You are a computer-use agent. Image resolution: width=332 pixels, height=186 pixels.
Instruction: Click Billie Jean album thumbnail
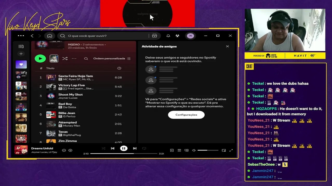pos(51,115)
